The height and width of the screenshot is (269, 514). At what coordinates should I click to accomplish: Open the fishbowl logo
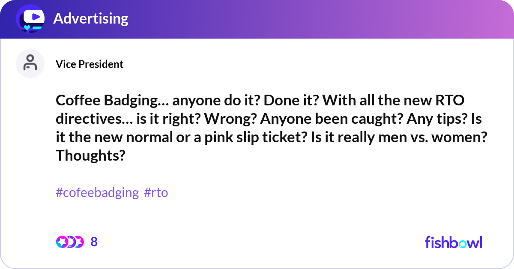[x=453, y=242]
